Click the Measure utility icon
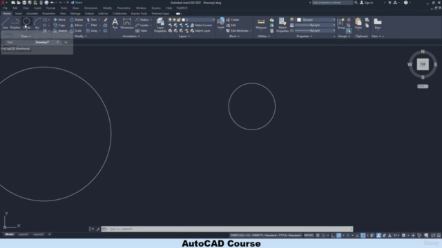The image size is (442, 248). (261, 23)
